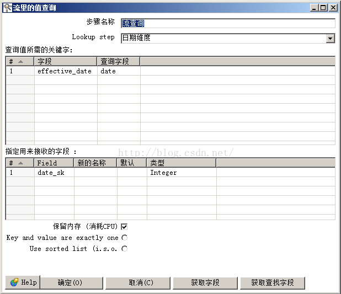
Task: Minimize the 流里的值查询 dialog
Action: coord(314,8)
